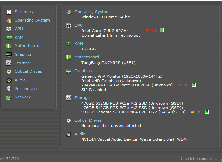Open Network in the sidebar
The height and width of the screenshot is (162, 222).
coord(23,97)
